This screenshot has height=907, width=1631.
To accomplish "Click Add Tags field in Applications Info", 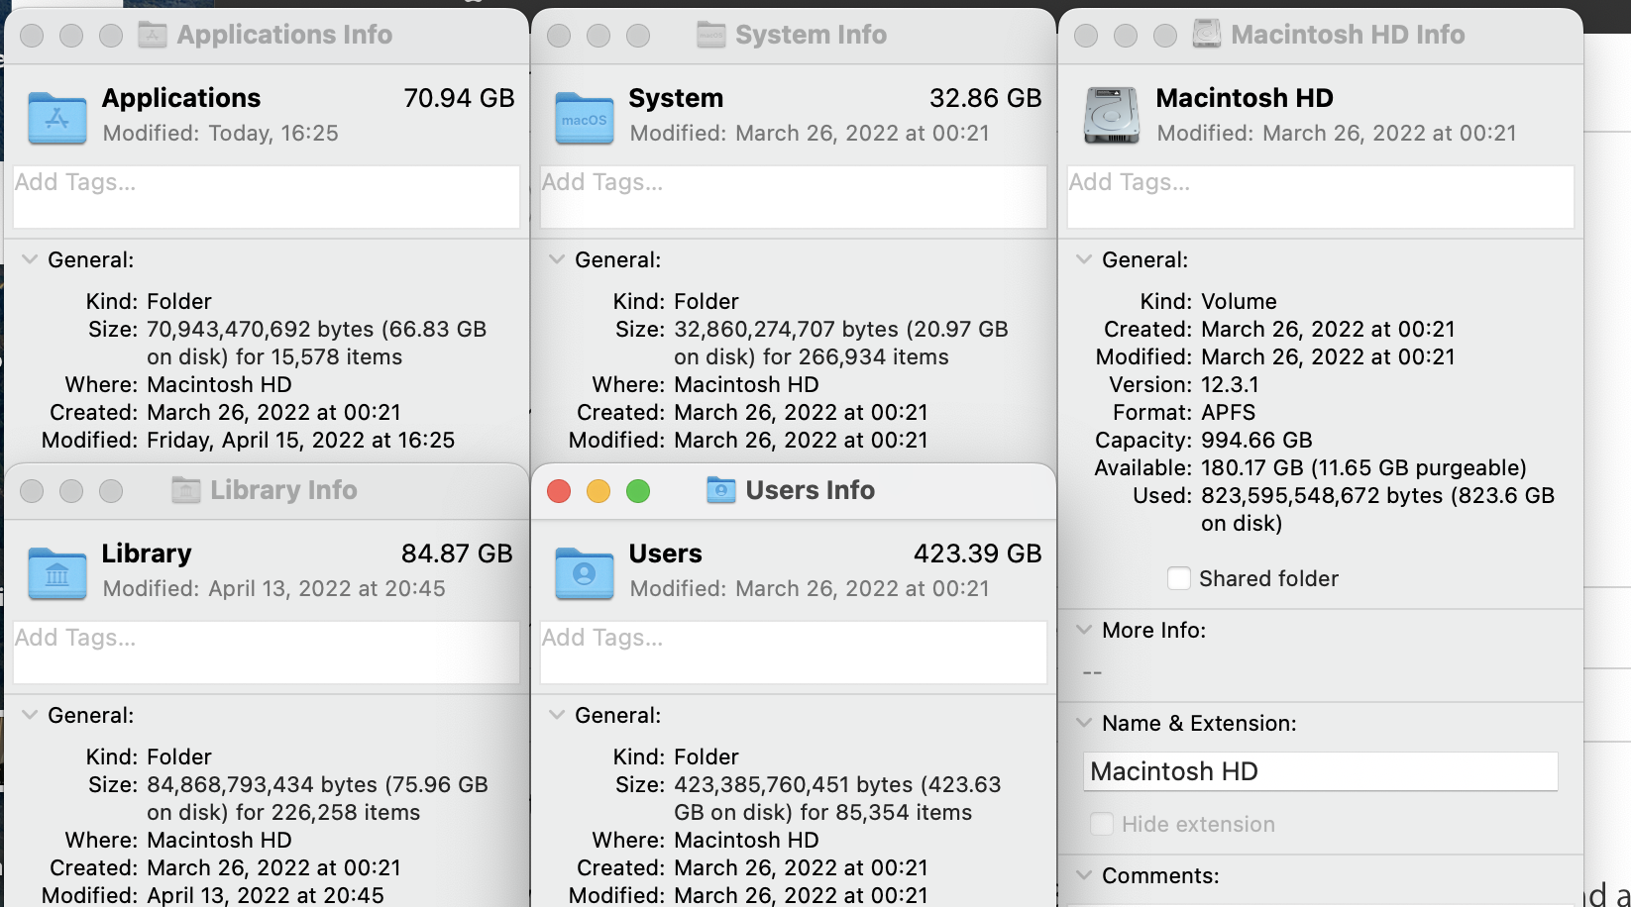I will click(x=267, y=197).
